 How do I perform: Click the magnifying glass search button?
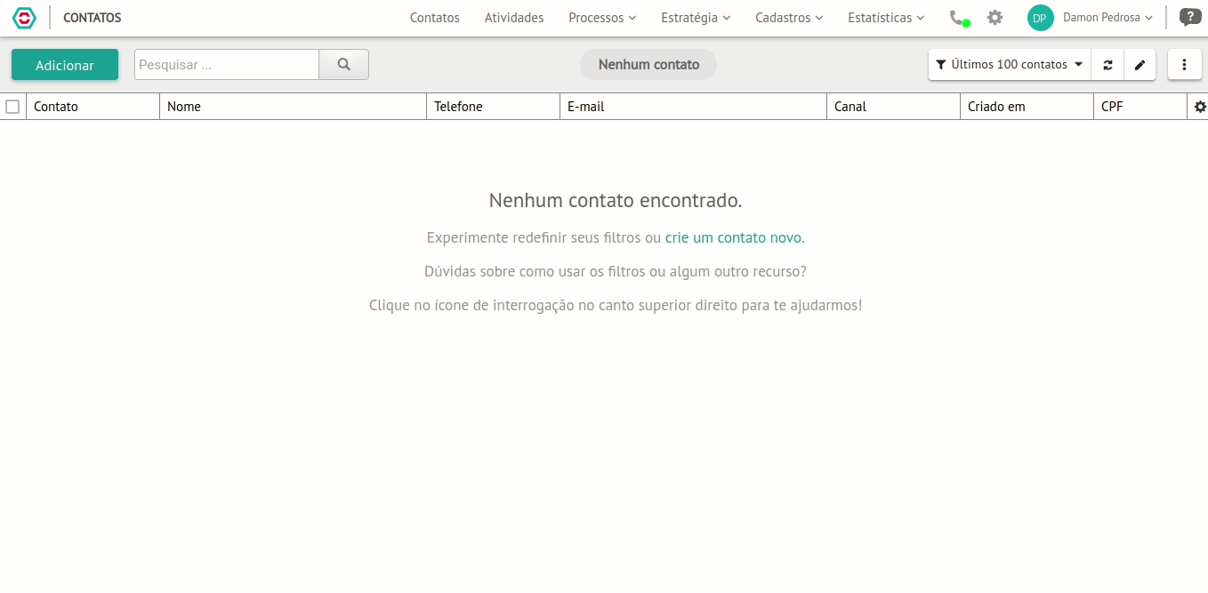344,65
